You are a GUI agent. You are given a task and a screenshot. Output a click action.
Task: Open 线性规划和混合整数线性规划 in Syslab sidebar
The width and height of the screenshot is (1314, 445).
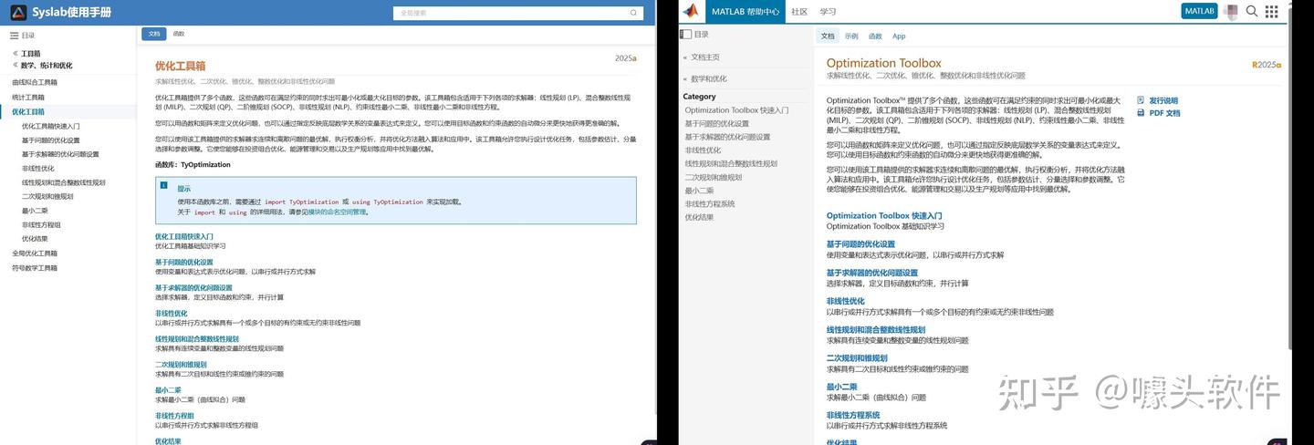click(64, 182)
